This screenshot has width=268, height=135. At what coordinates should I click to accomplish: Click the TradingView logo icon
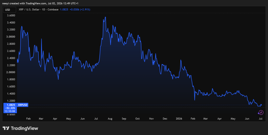[6, 128]
